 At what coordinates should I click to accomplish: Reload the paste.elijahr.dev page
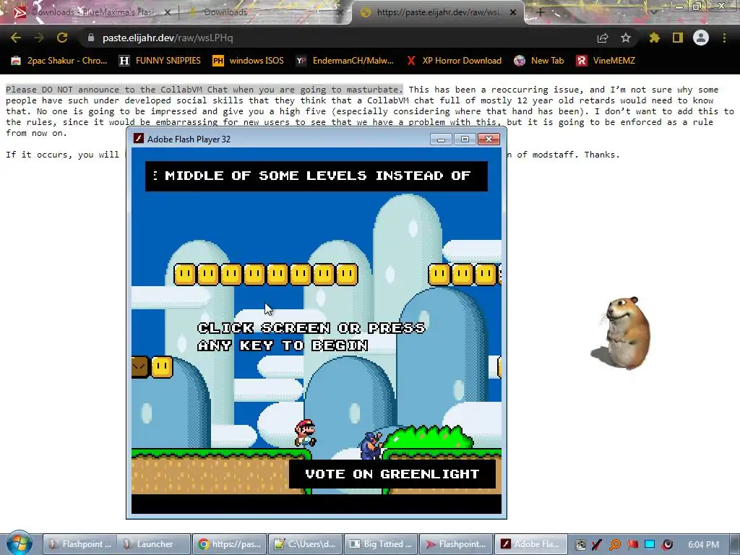[x=62, y=38]
